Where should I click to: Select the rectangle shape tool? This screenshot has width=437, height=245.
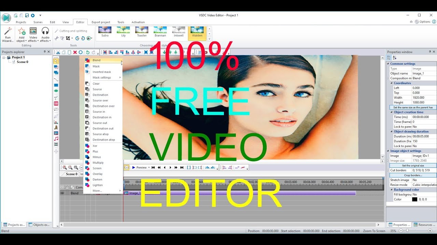pos(56,85)
